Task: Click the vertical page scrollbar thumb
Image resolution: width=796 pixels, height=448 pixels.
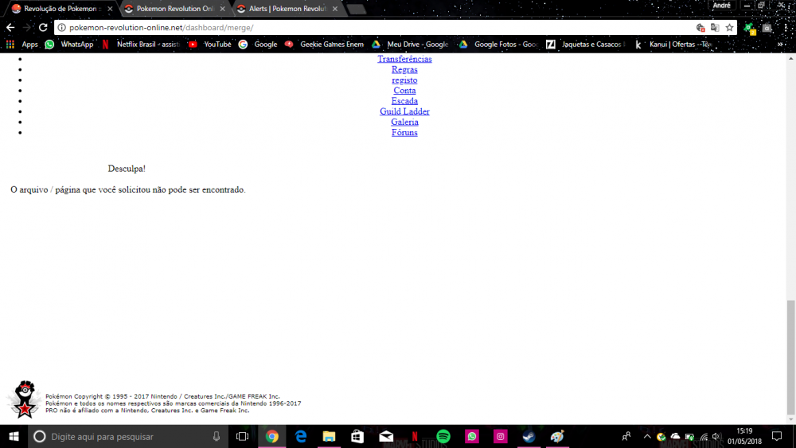Action: (790, 358)
